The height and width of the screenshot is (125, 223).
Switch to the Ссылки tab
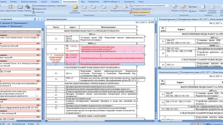pyautogui.click(x=44, y=2)
